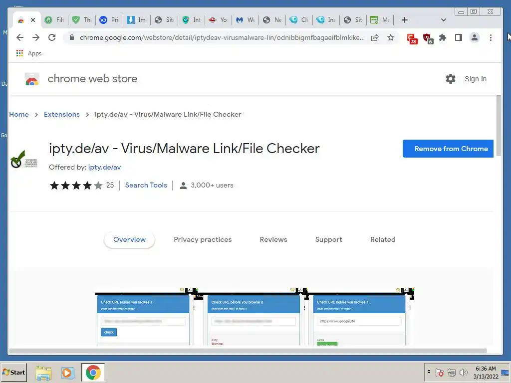Click the browser forward arrow
The width and height of the screenshot is (511, 383).
[x=36, y=37]
